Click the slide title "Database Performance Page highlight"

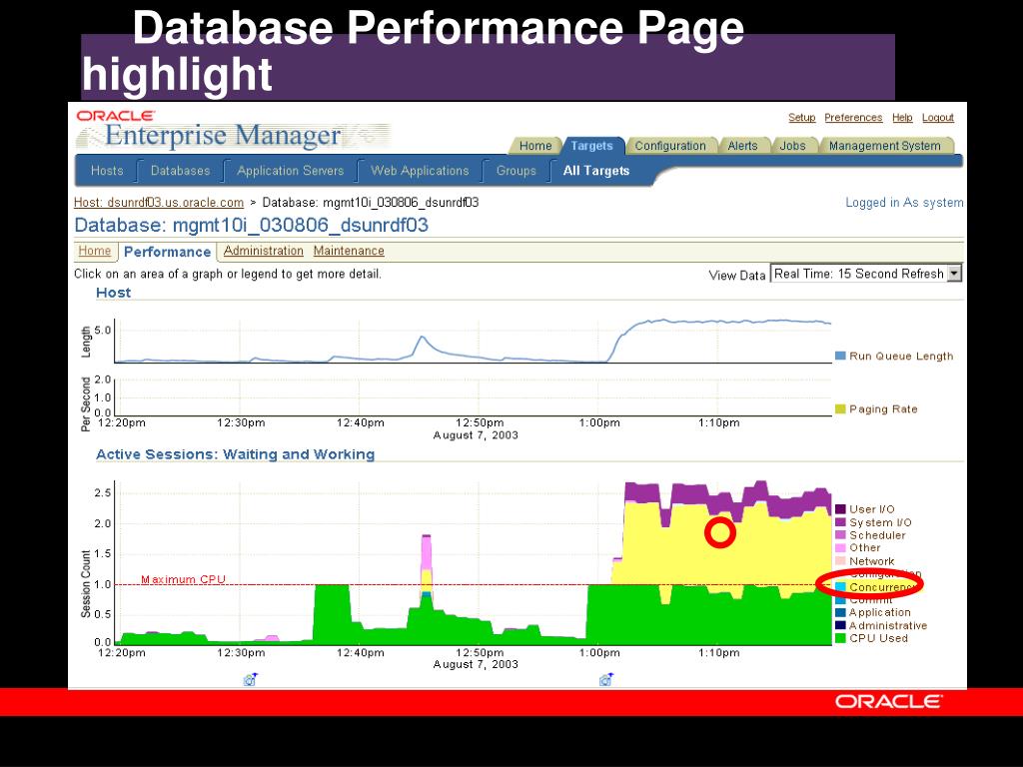[413, 51]
